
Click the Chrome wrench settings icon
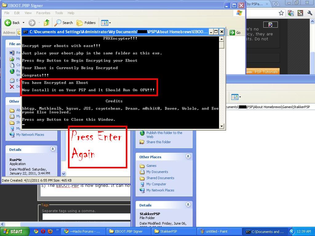pos(309,13)
